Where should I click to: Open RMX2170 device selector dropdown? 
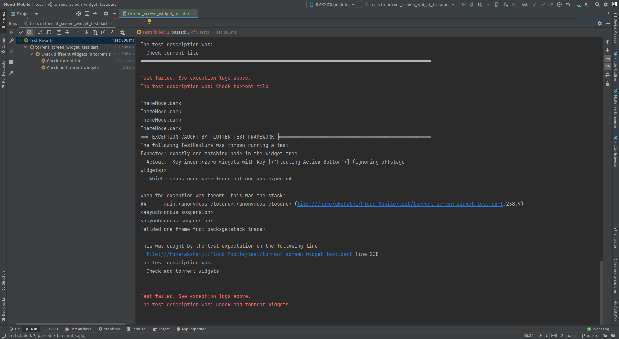[x=332, y=5]
